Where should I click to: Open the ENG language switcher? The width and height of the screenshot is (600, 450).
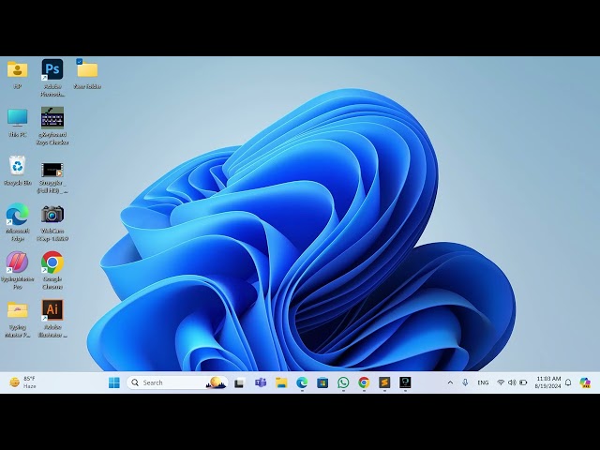click(x=483, y=382)
